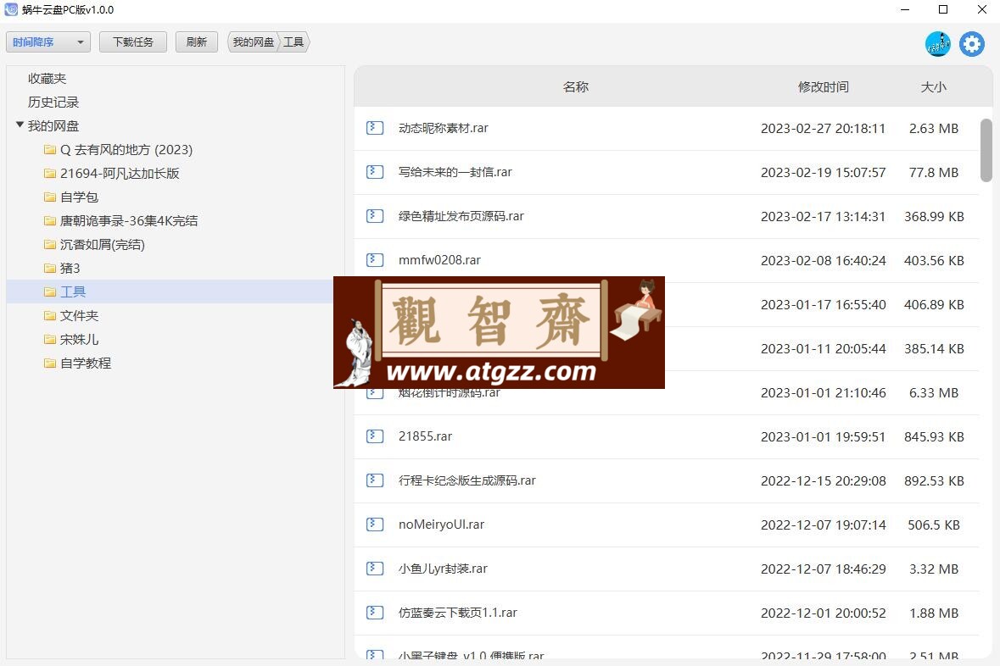Click folder icon of 工具
1000x666 pixels.
pos(50,291)
